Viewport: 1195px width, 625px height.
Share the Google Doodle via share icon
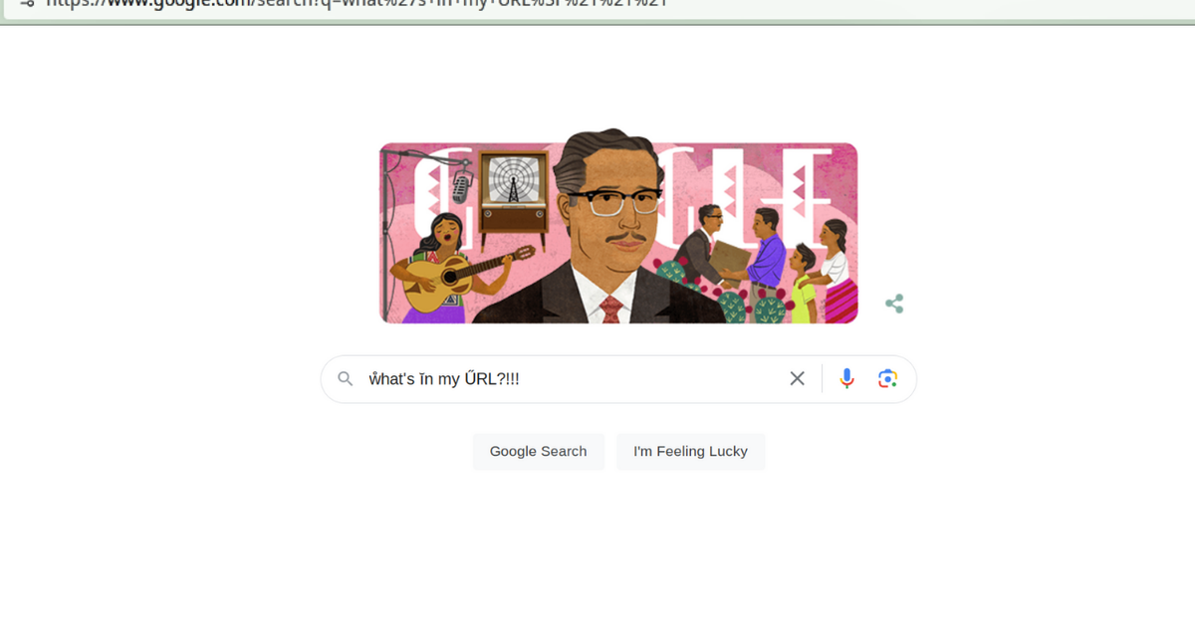pyautogui.click(x=894, y=304)
